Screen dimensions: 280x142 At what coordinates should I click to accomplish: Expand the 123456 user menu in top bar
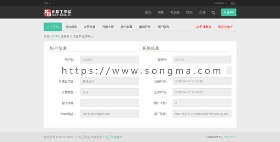(x=220, y=3)
